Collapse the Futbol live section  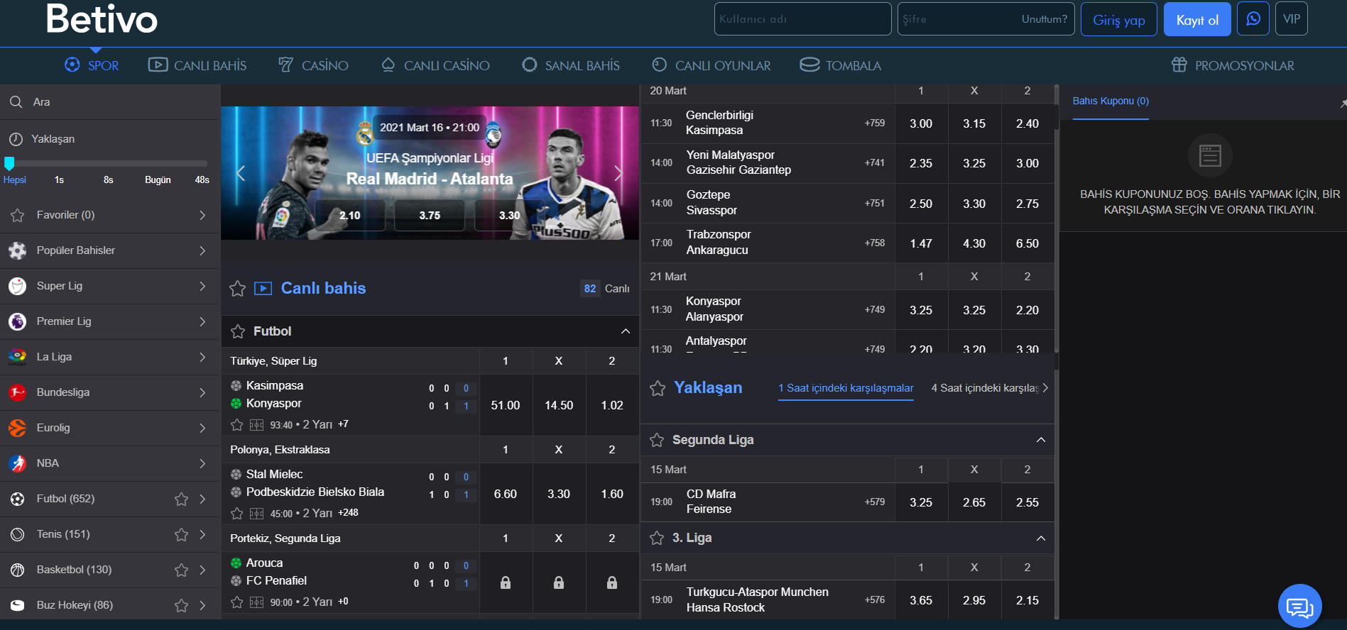[625, 331]
